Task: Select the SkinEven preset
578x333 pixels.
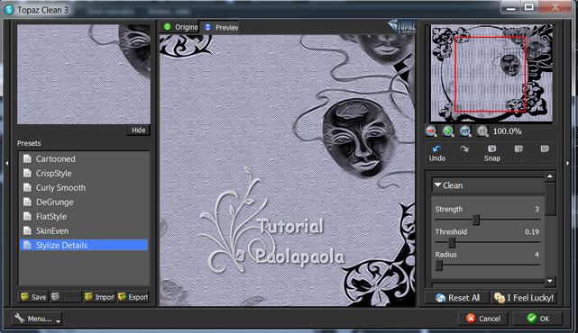Action: coord(84,230)
